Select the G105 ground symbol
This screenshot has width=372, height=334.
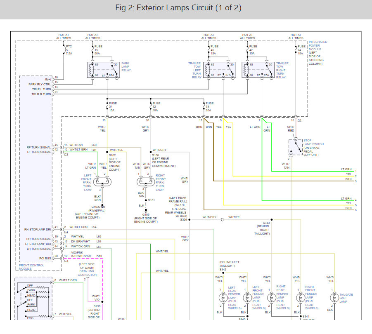[145, 214]
